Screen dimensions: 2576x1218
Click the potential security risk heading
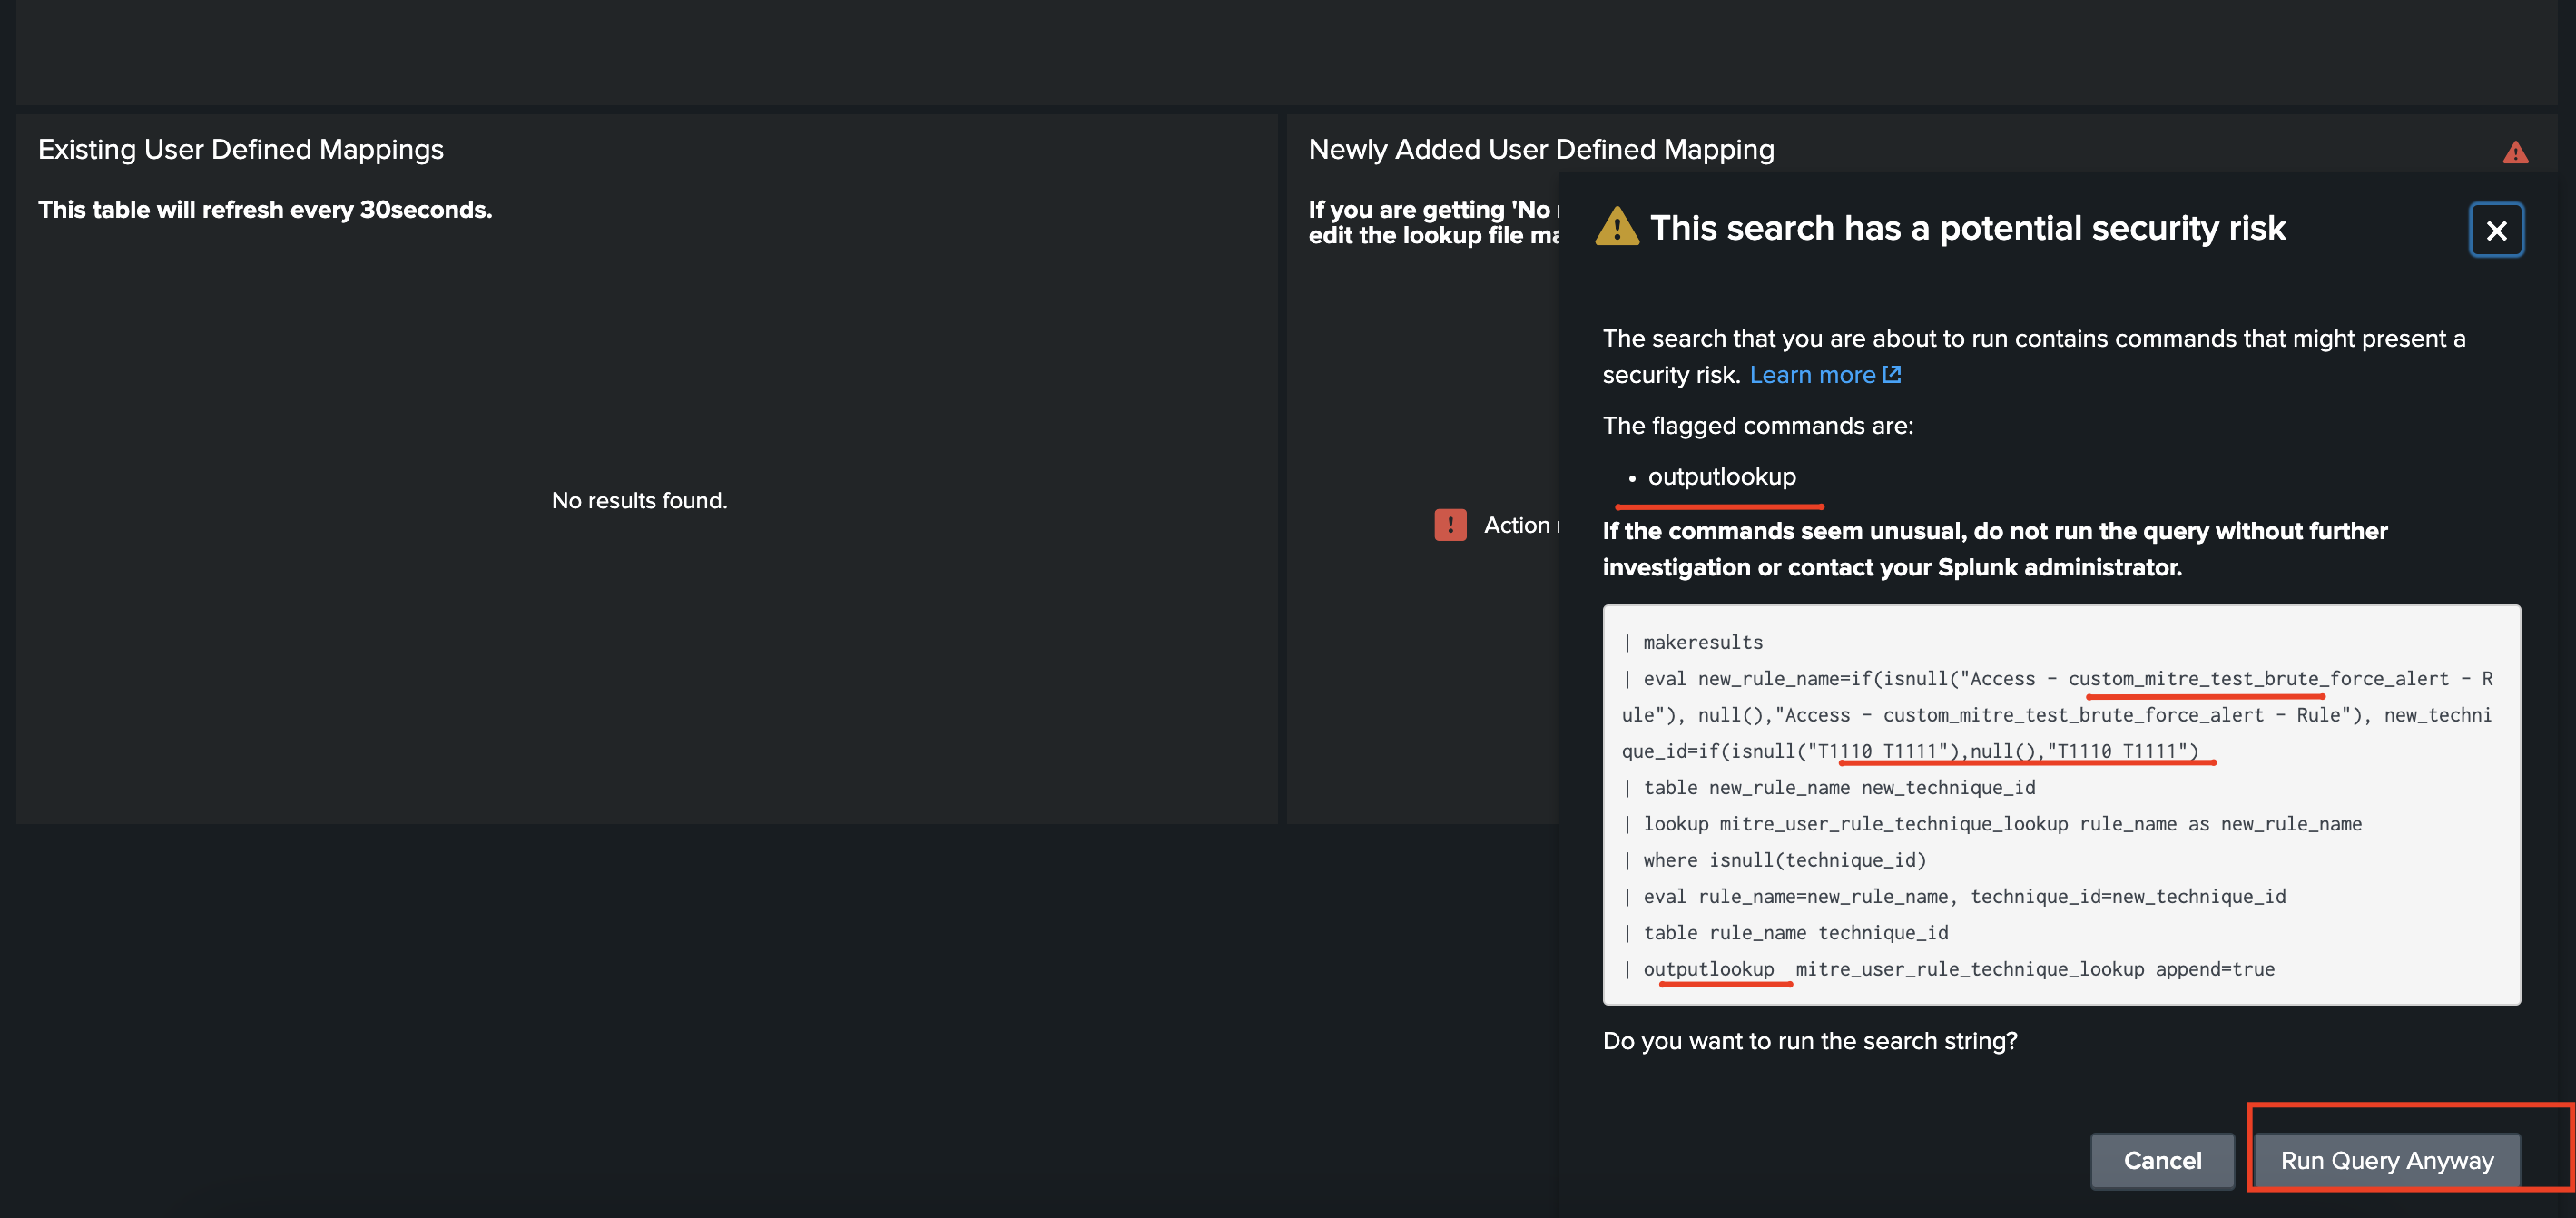click(1966, 228)
